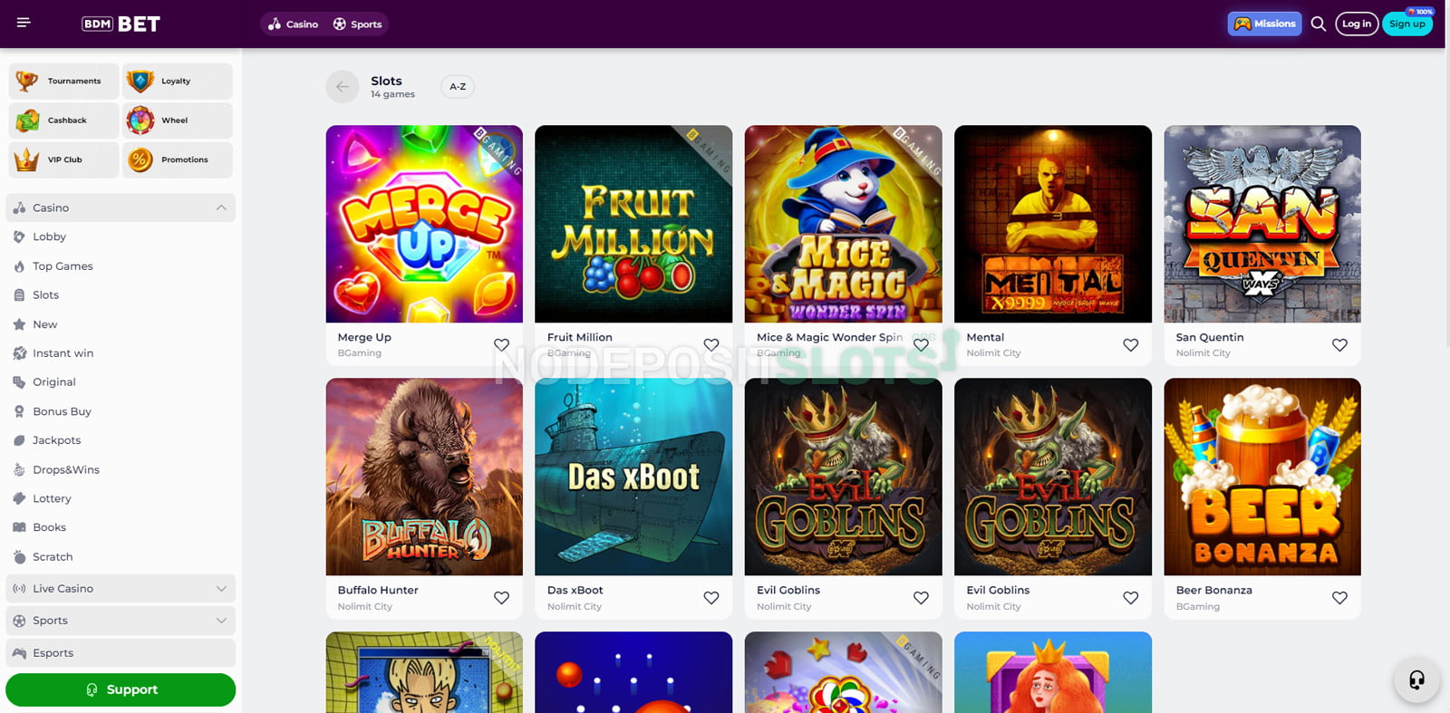This screenshot has height=713, width=1450.
Task: Click the Original sidebar icon
Action: pyautogui.click(x=19, y=382)
